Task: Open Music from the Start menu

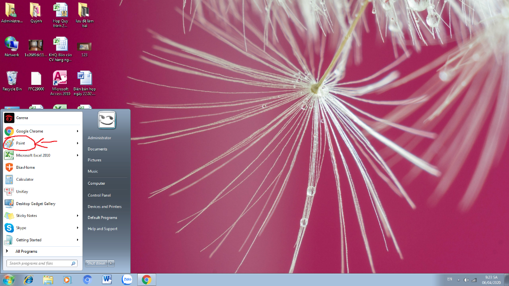Action: (93, 171)
